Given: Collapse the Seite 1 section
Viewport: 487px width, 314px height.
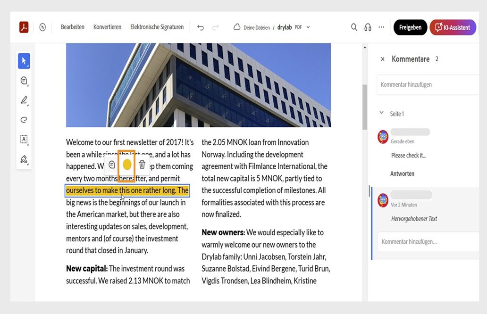Looking at the screenshot, I should [x=381, y=113].
